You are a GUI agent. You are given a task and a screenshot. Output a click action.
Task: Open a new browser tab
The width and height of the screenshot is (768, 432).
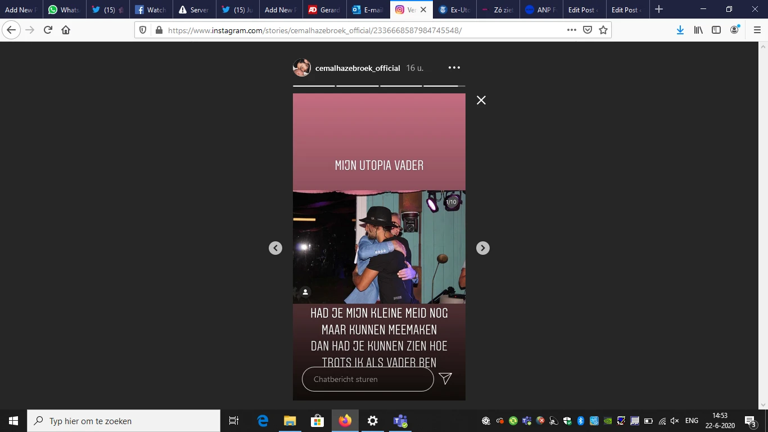[659, 10]
